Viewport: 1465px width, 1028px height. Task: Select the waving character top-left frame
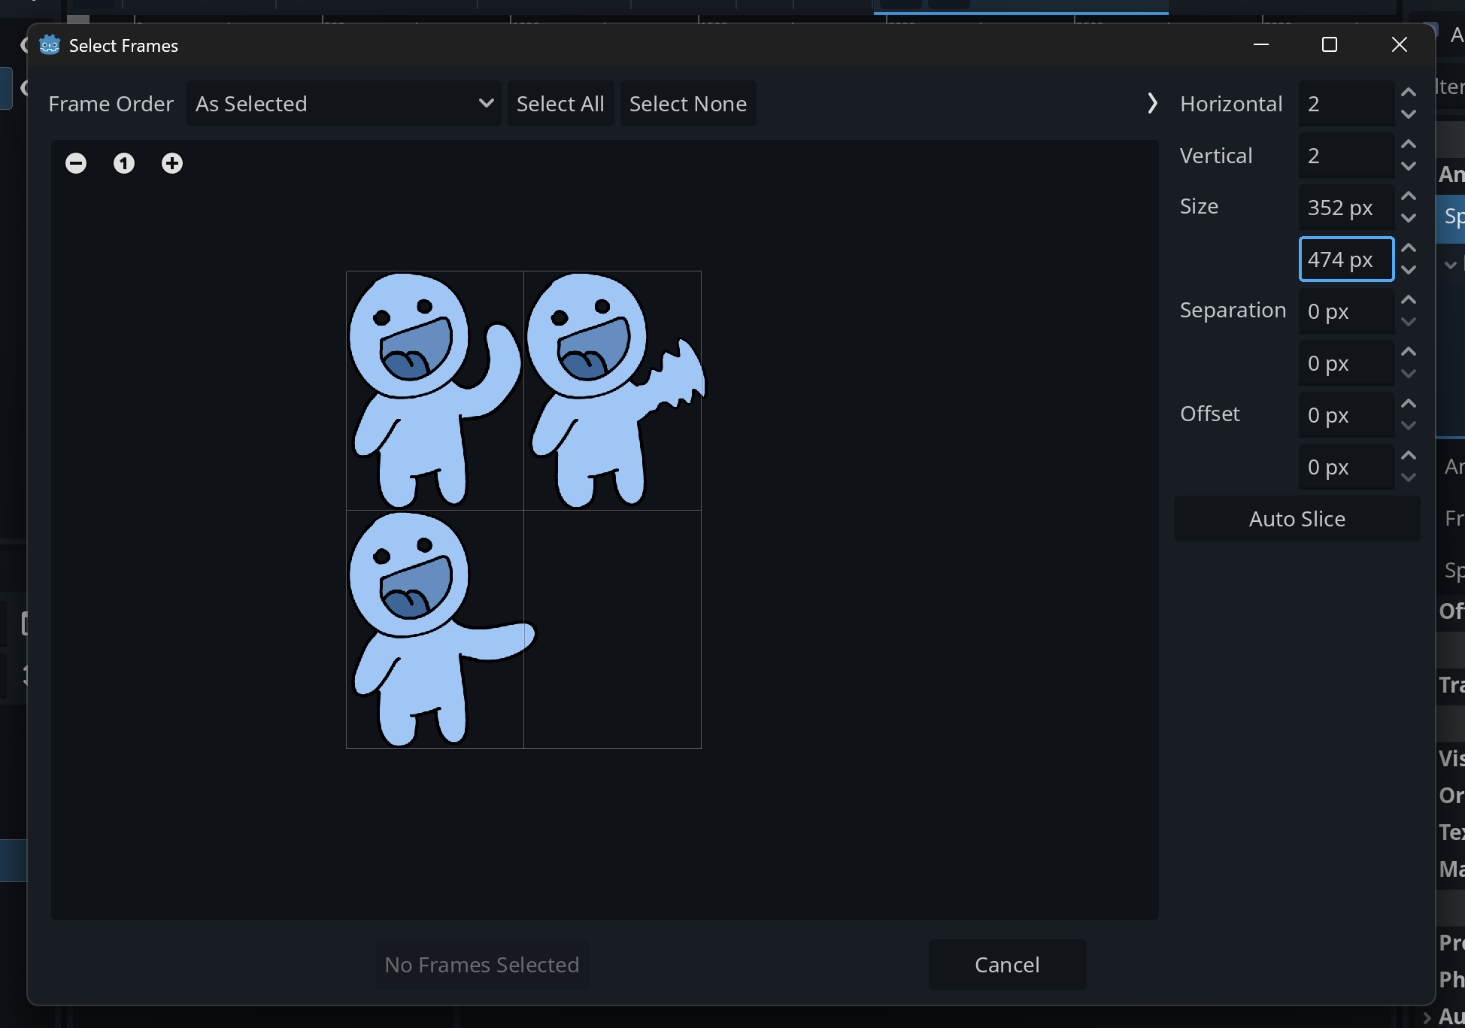click(435, 390)
